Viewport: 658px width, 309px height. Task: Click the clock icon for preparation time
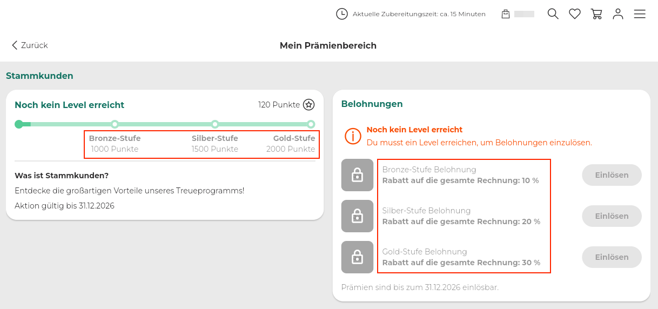click(x=342, y=14)
